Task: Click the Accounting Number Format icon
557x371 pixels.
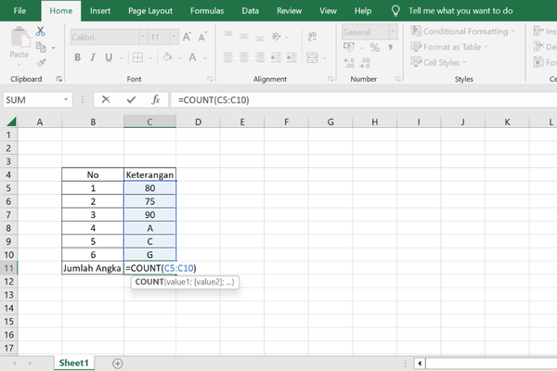Action: [349, 47]
